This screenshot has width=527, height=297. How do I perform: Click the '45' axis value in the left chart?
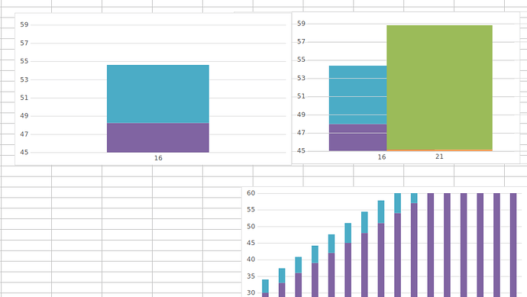(24, 152)
